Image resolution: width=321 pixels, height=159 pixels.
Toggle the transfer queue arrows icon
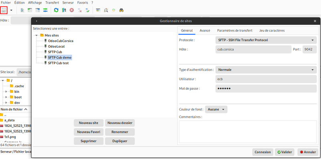click(45, 10)
